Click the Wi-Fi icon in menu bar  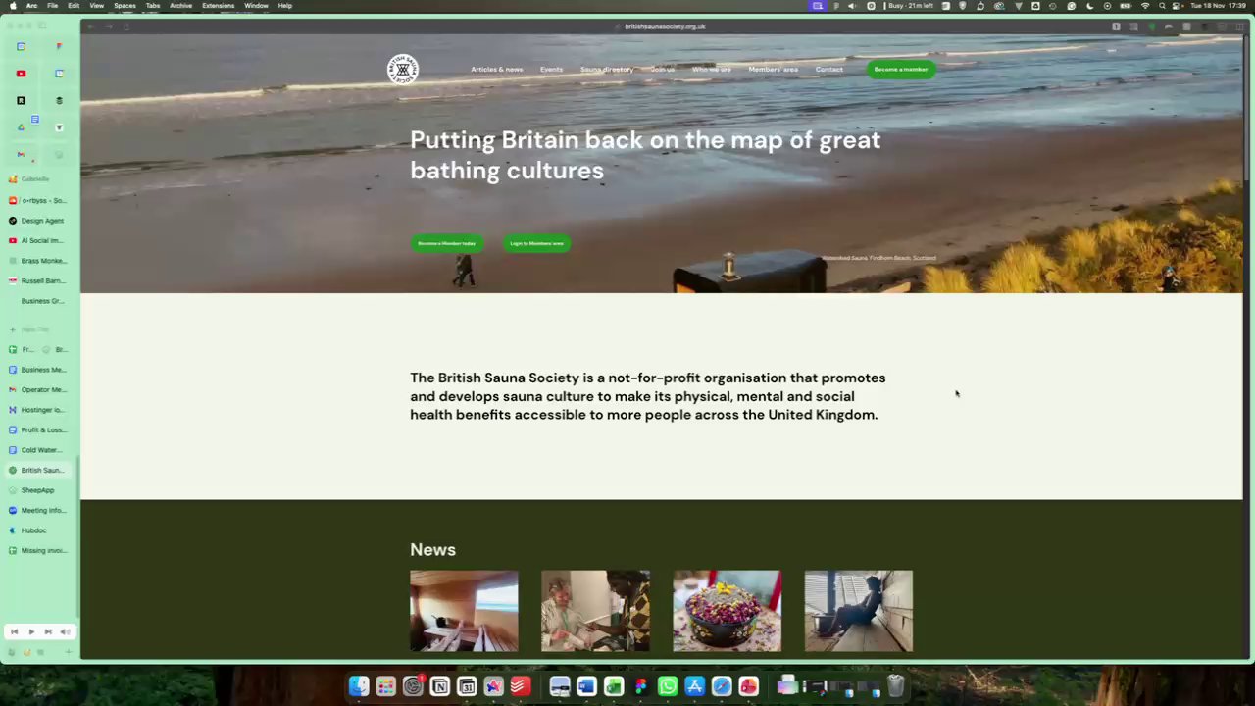tap(1144, 6)
